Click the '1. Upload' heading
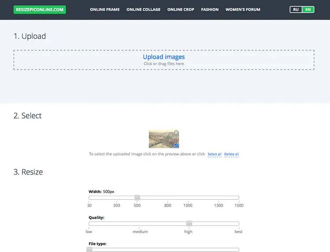Image resolution: width=330 pixels, height=252 pixels. coord(29,36)
